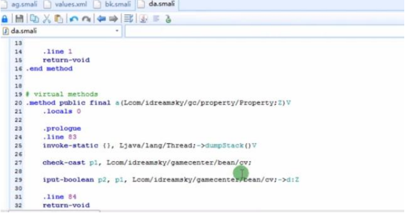Click the green flask icon in toolbar
This screenshot has height=217, width=406.
[x=168, y=19]
